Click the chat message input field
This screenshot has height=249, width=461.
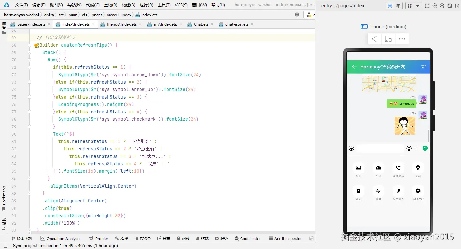coord(380,148)
